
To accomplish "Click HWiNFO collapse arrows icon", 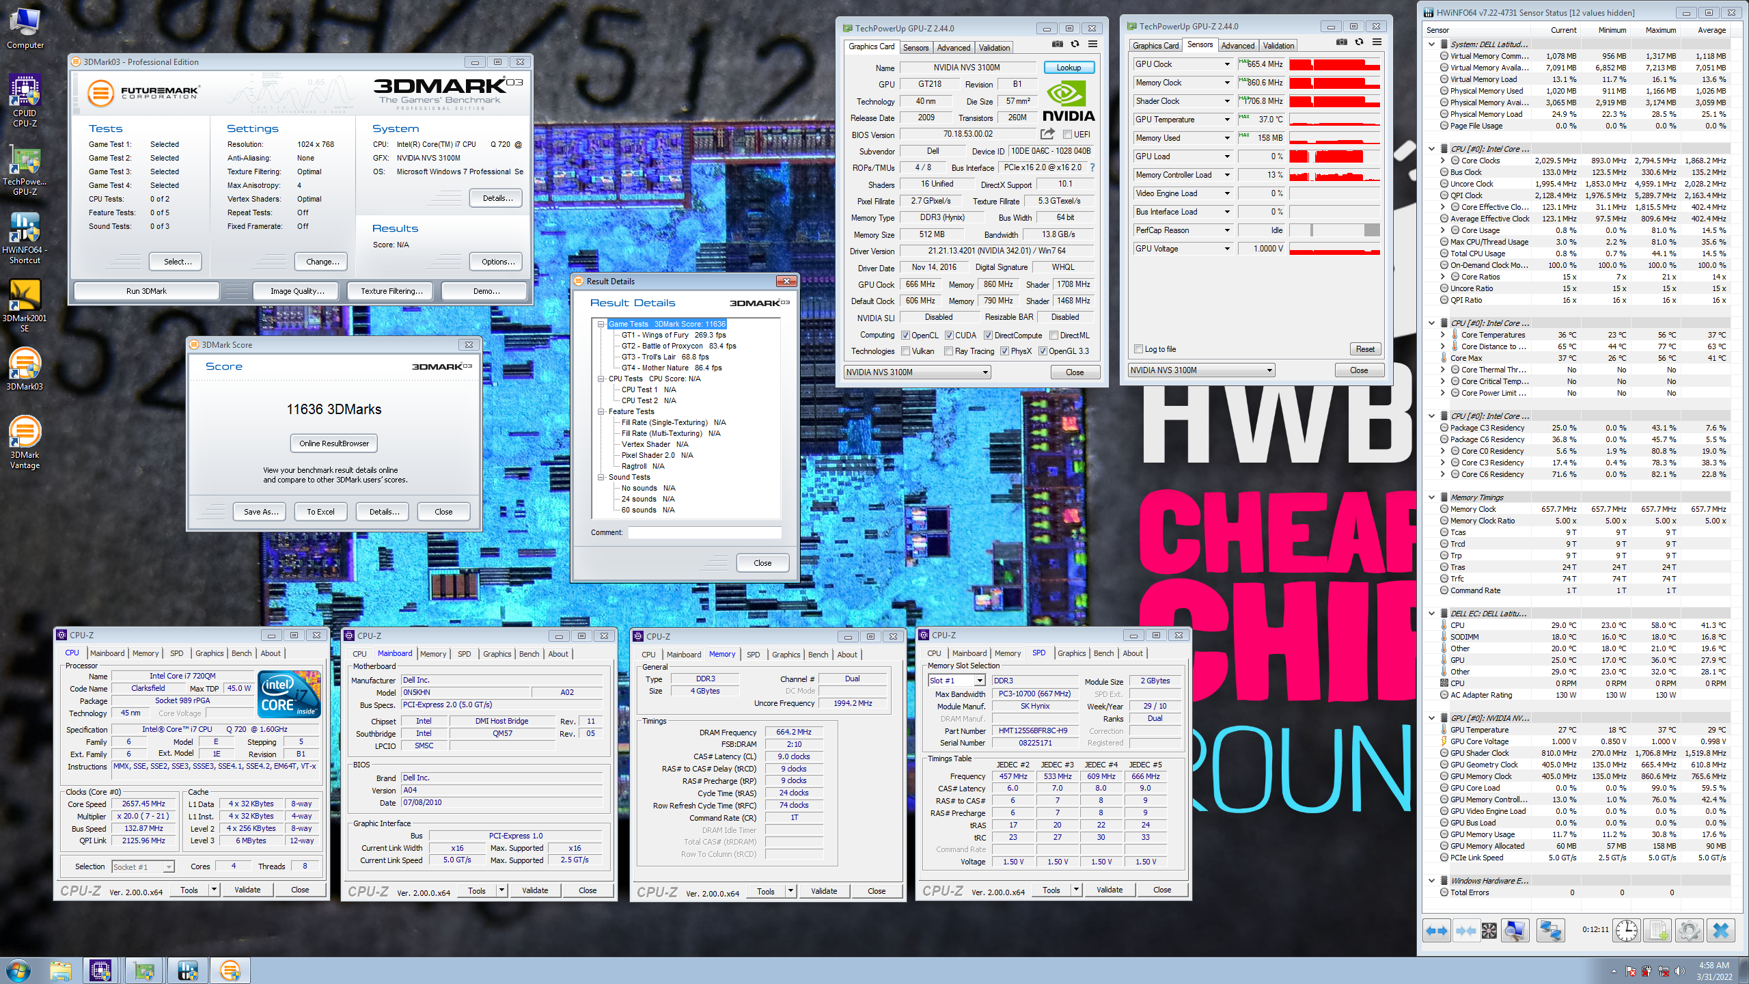I will click(x=1465, y=931).
